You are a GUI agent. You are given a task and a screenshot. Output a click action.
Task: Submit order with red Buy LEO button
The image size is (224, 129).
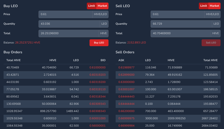(x=99, y=43)
